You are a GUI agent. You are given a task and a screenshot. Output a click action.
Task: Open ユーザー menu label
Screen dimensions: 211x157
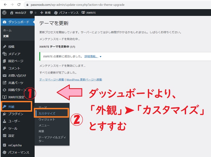(14, 121)
